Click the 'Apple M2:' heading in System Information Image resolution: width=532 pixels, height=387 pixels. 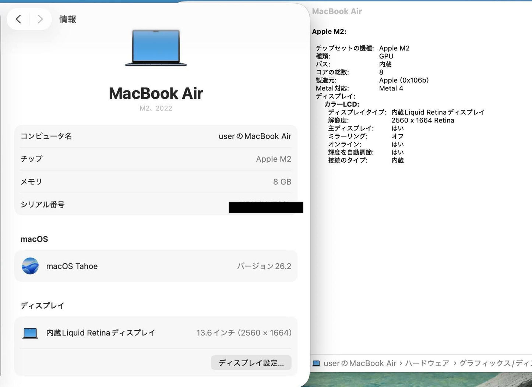pyautogui.click(x=329, y=32)
